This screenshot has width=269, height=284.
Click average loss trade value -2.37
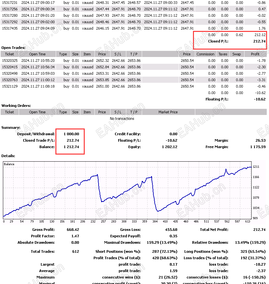pos(261,271)
